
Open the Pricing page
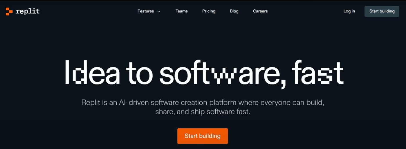209,11
